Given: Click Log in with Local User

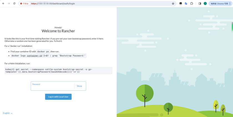Looking at the screenshot, I should [58, 97].
